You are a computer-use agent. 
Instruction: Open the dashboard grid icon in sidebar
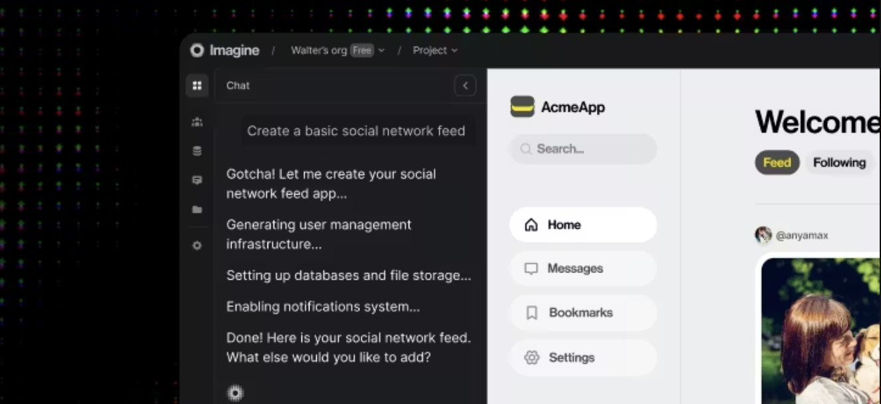(x=197, y=86)
